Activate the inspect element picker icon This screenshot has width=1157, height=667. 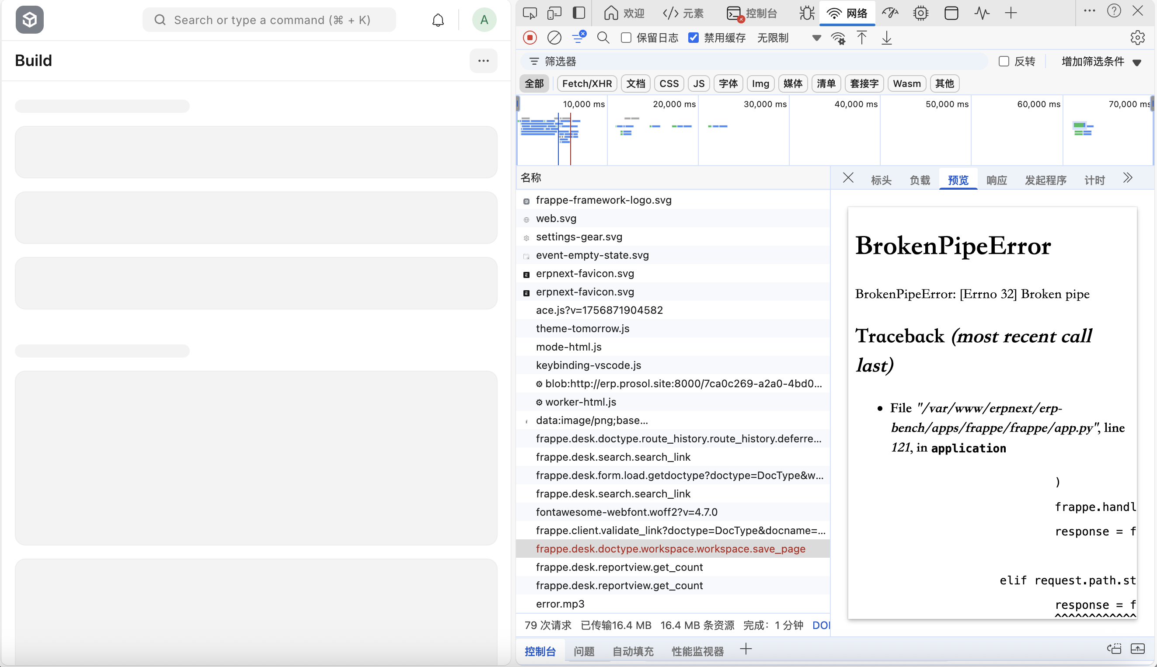(x=530, y=13)
